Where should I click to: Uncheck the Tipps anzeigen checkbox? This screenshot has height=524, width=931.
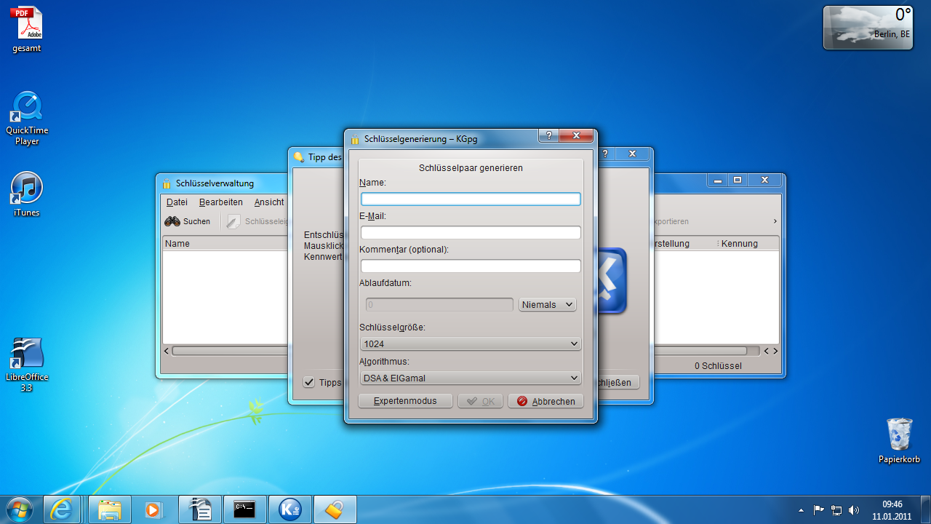pos(310,382)
